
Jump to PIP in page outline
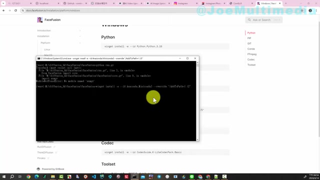tap(249, 38)
